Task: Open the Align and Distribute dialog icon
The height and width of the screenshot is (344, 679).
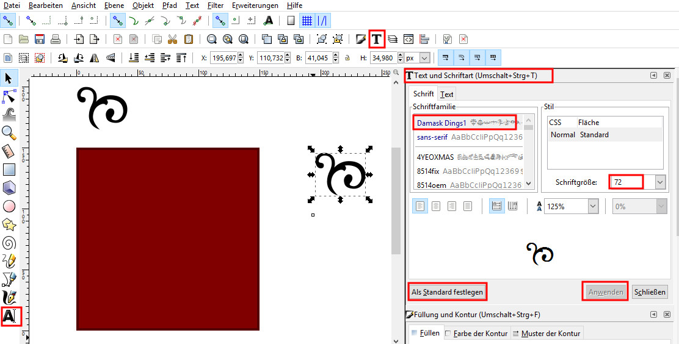Action: [x=424, y=39]
